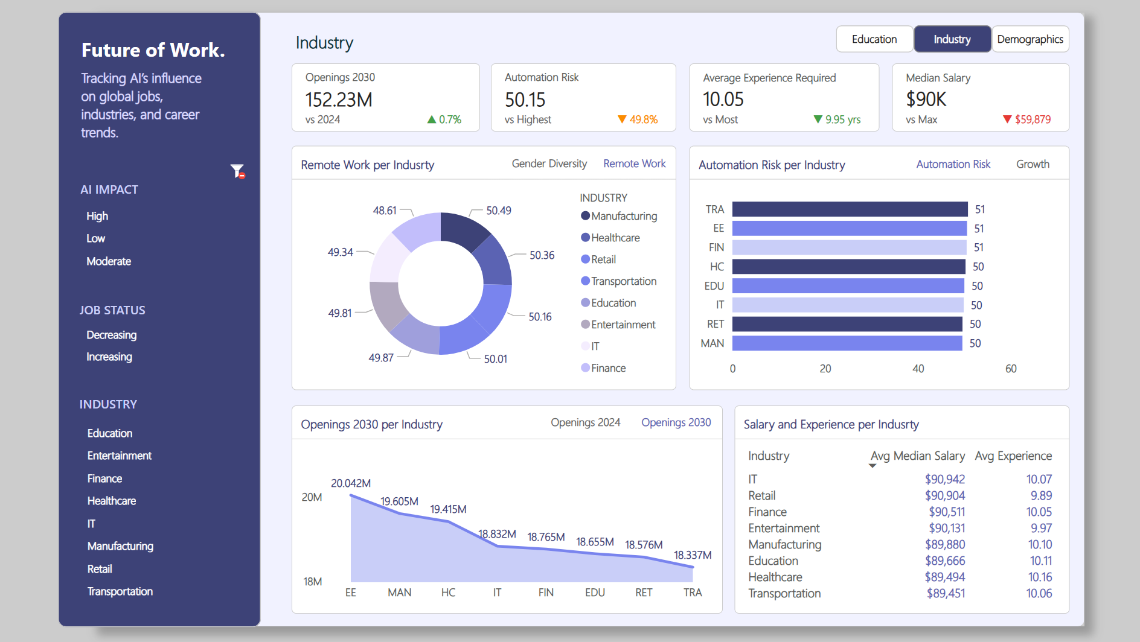1140x642 pixels.
Task: Click the 10.16 experience value
Action: [x=1040, y=577]
